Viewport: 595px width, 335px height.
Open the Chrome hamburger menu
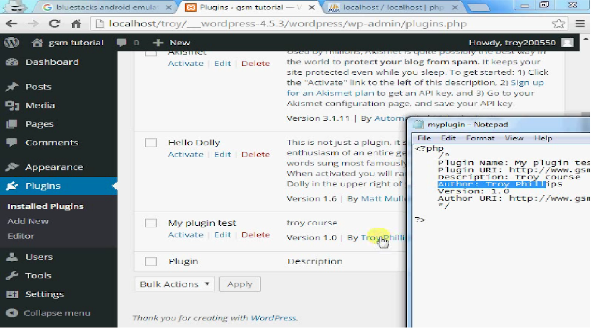point(580,24)
